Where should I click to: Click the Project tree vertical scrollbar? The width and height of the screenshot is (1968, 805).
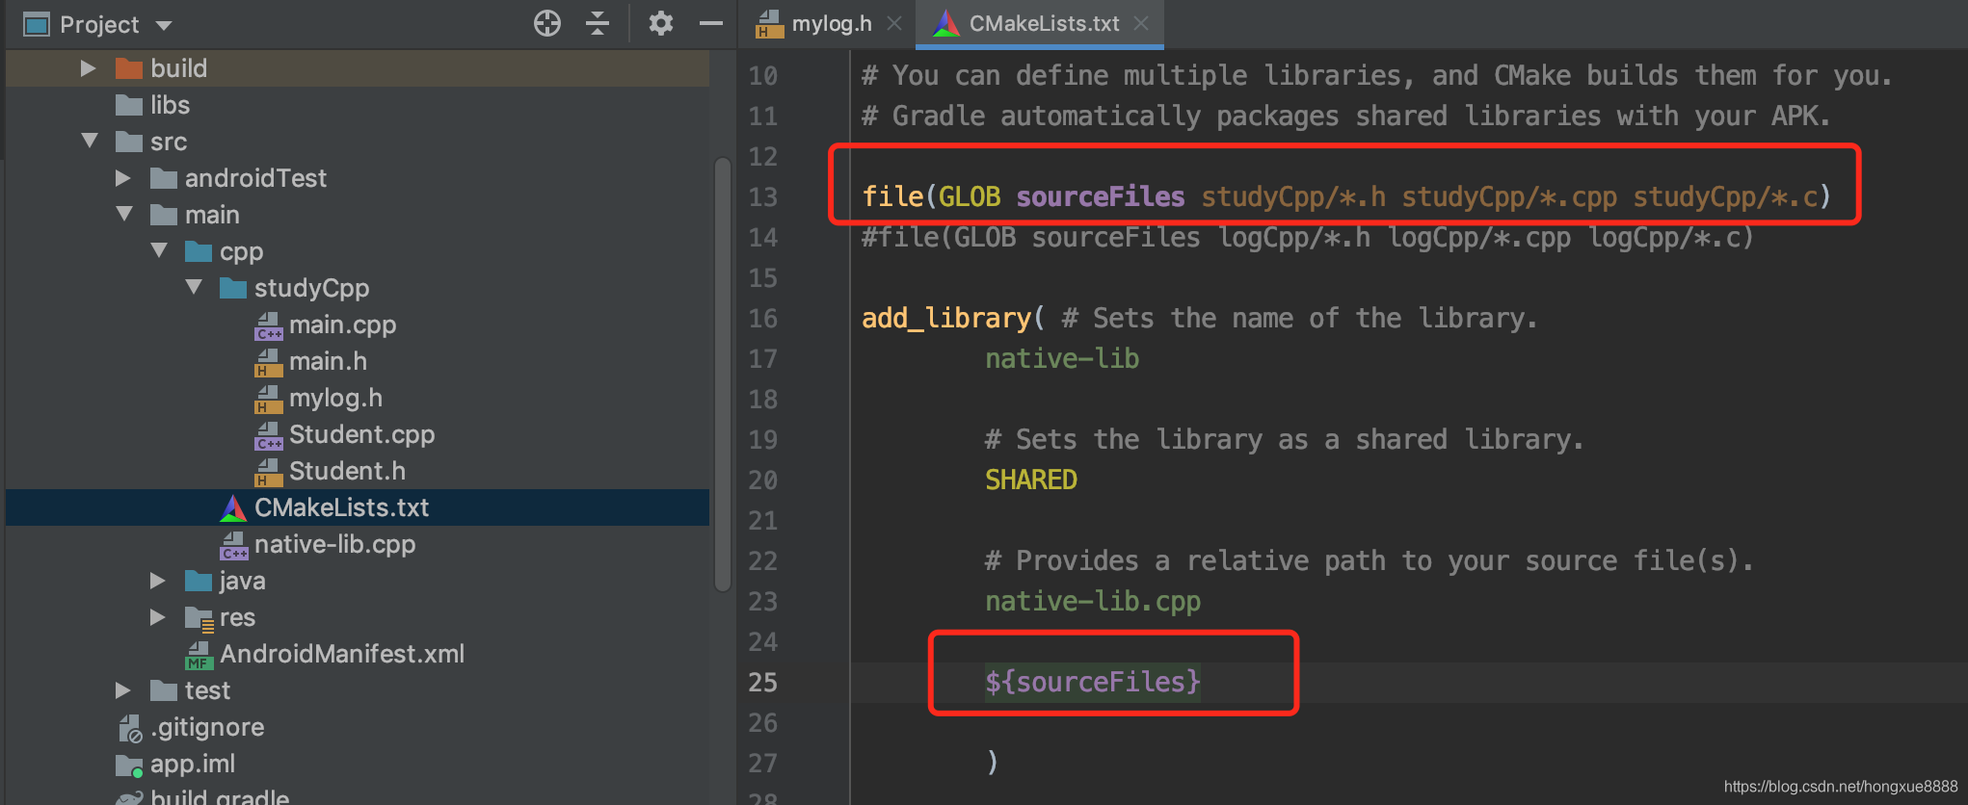pyautogui.click(x=723, y=374)
